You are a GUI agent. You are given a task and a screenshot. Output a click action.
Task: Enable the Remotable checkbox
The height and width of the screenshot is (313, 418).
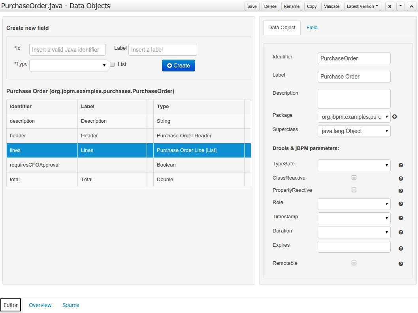point(354,263)
